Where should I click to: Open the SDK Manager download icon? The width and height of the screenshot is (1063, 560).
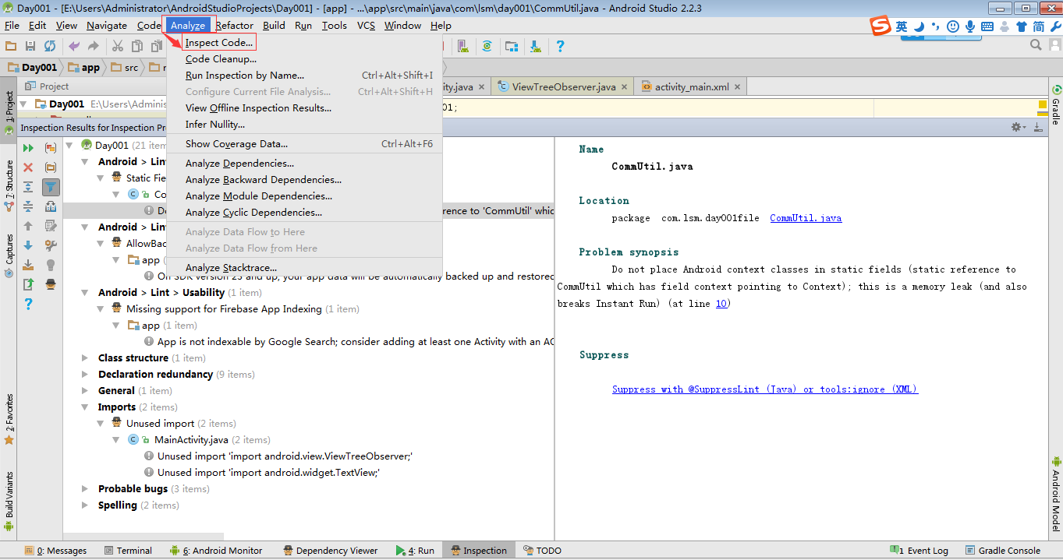536,47
